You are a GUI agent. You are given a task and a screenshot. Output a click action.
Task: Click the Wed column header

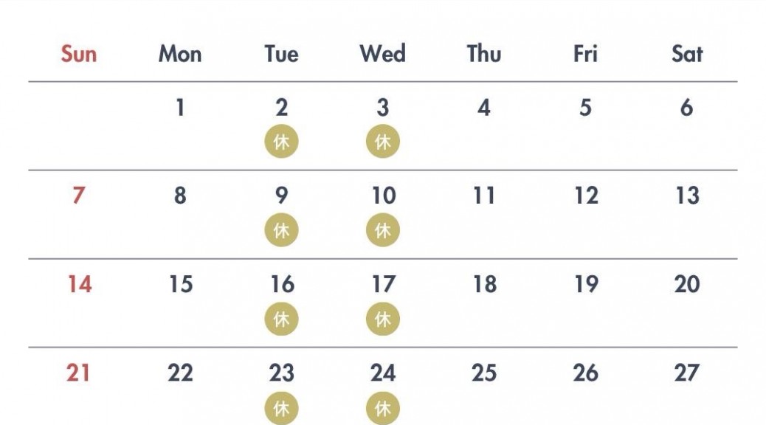382,54
